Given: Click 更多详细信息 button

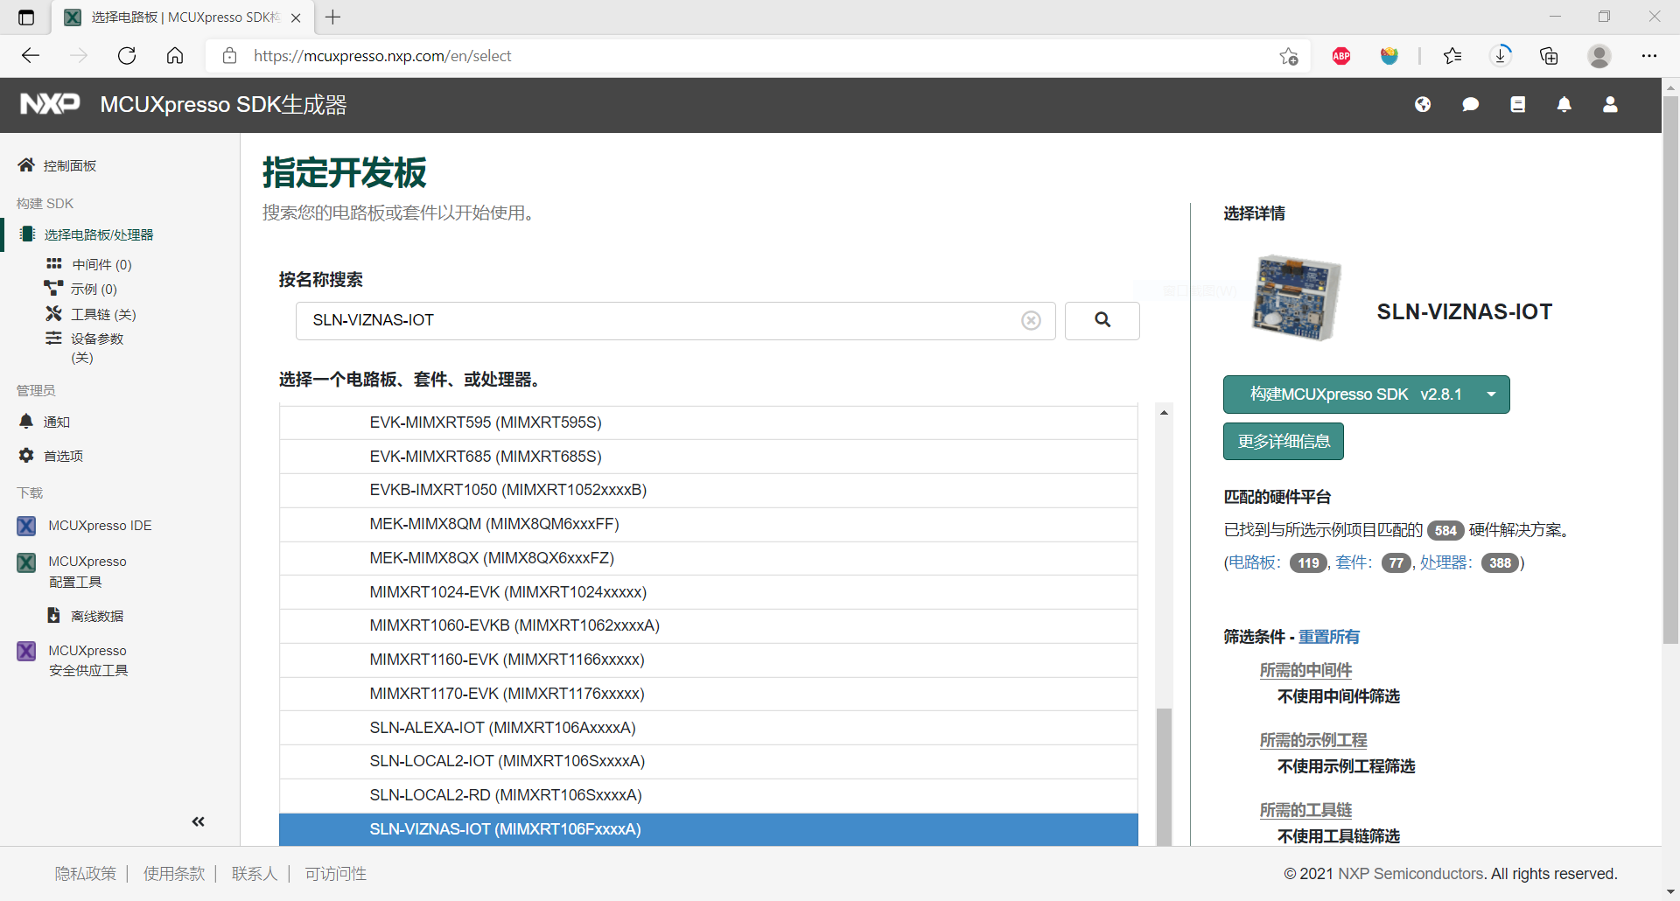Looking at the screenshot, I should click(1284, 442).
